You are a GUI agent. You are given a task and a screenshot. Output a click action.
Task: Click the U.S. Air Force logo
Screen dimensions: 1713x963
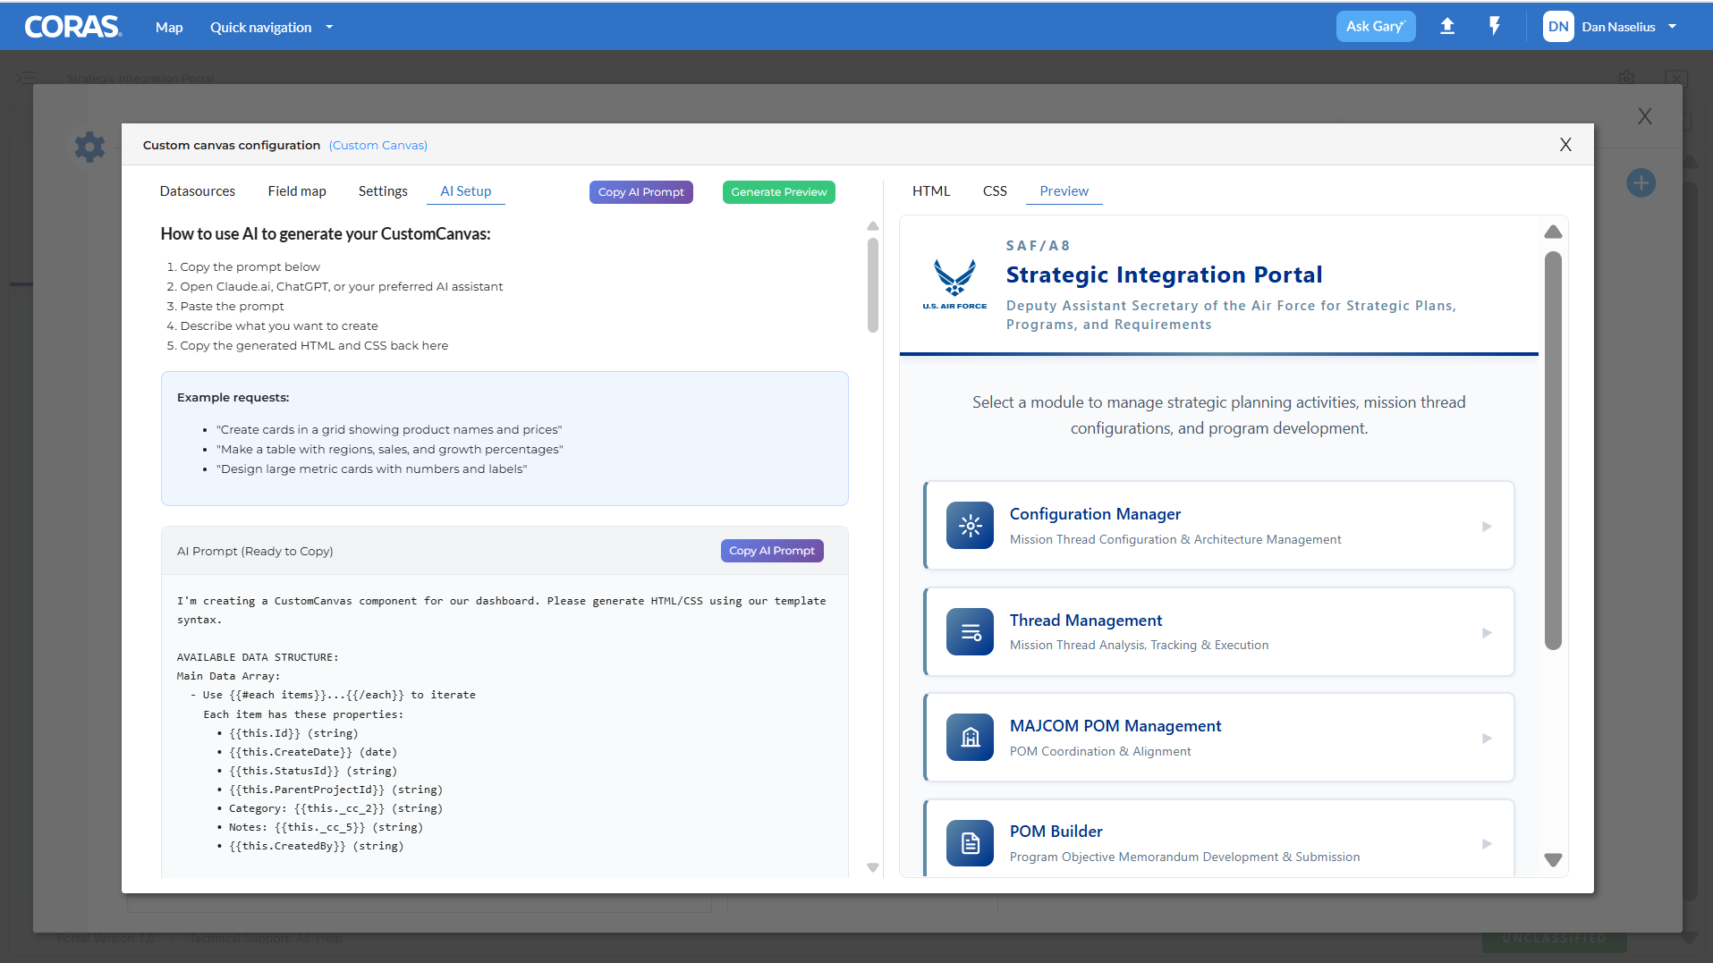[954, 284]
